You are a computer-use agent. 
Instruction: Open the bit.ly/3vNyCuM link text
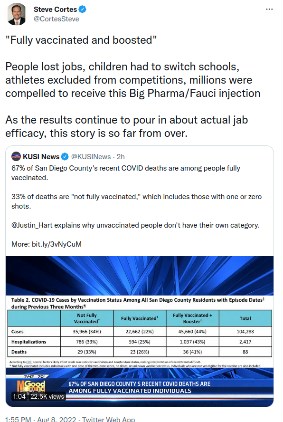[x=57, y=244]
